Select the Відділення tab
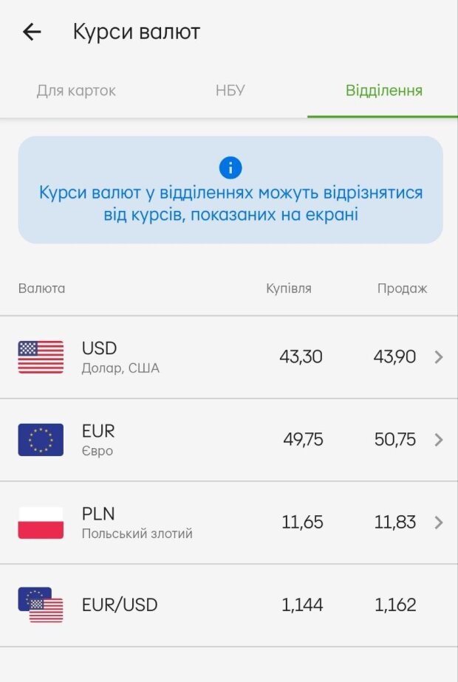Viewport: 458px width, 682px height. (x=383, y=91)
